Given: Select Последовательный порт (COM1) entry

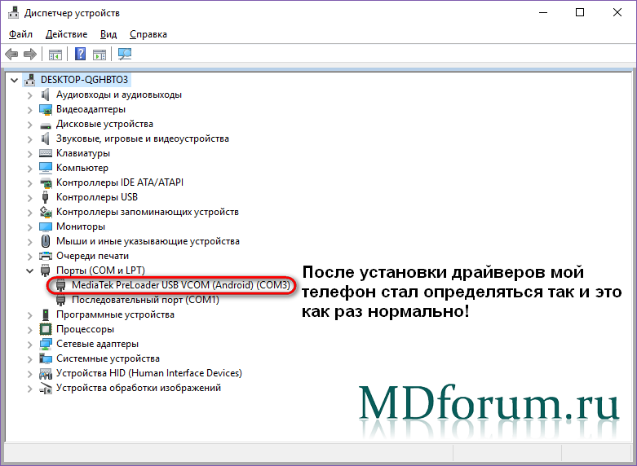Looking at the screenshot, I should pos(145,300).
